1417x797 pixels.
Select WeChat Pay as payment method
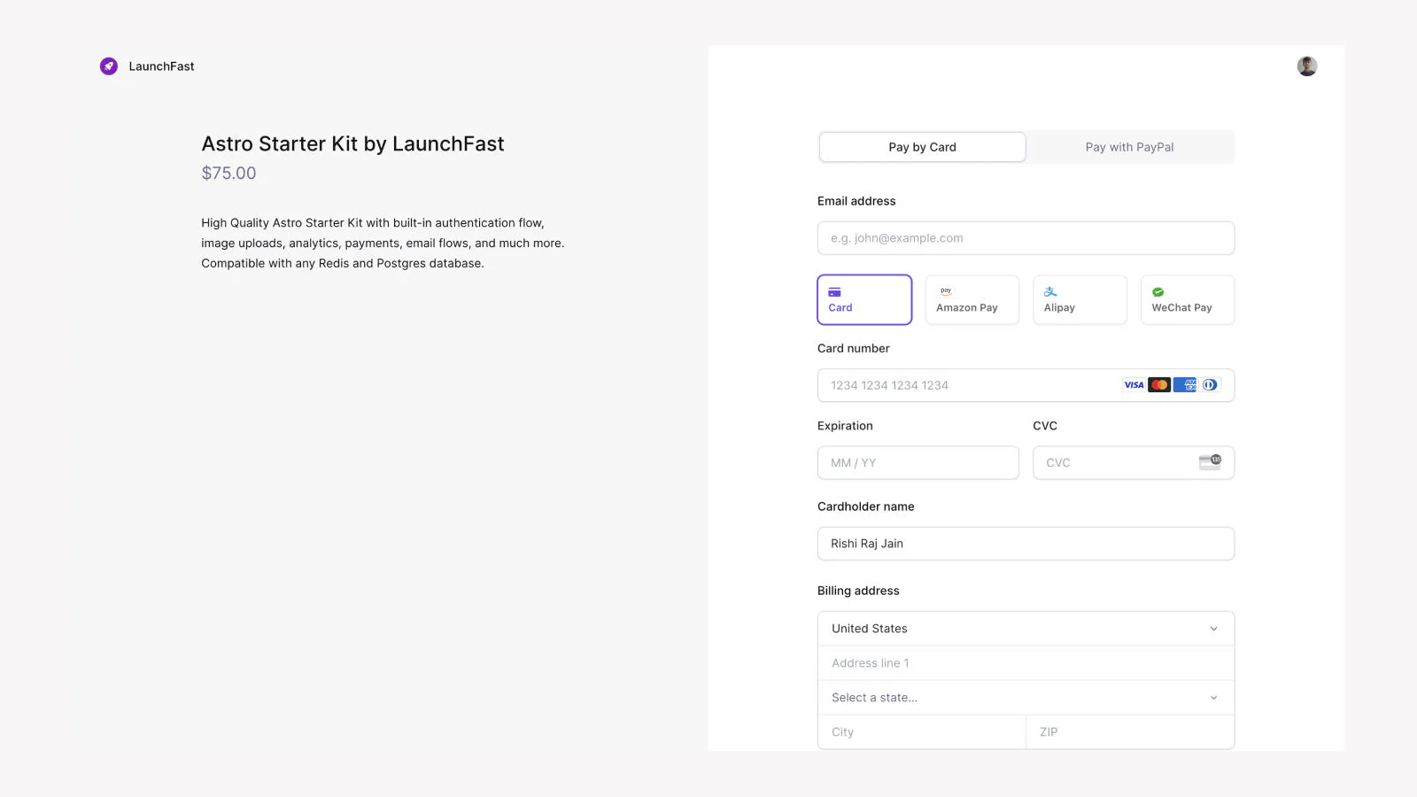coord(1187,299)
